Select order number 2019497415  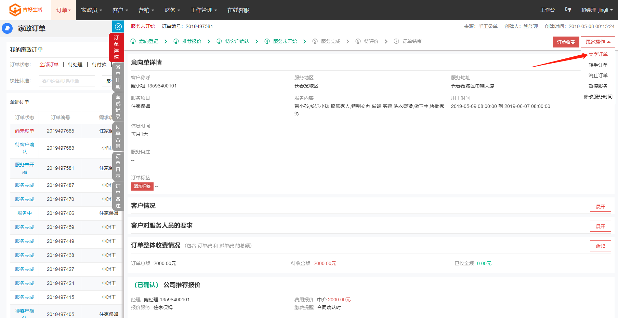(61, 297)
